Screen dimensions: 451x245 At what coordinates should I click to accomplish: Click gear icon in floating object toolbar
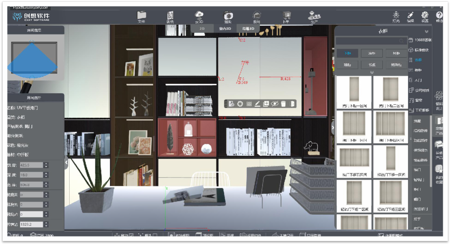[x=240, y=104]
